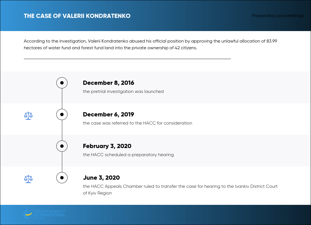This screenshot has height=225, width=311.
Task: Select the June 3, 2020 timeline marker
Action: pyautogui.click(x=62, y=178)
